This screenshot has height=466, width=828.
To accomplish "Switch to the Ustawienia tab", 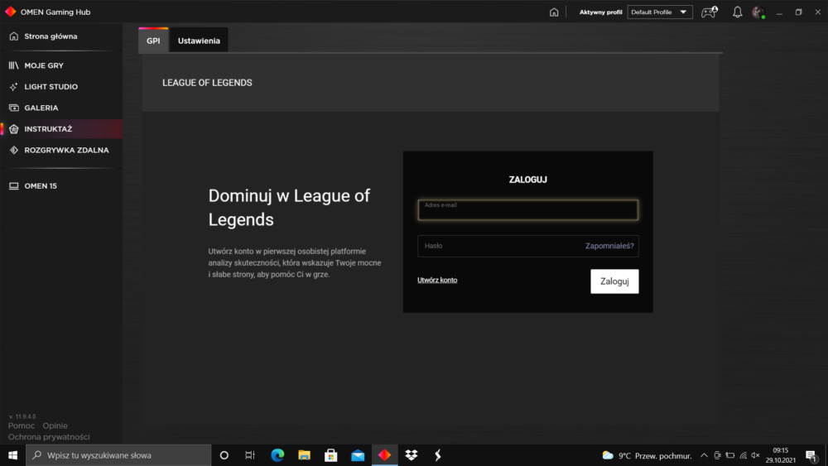I will [199, 41].
